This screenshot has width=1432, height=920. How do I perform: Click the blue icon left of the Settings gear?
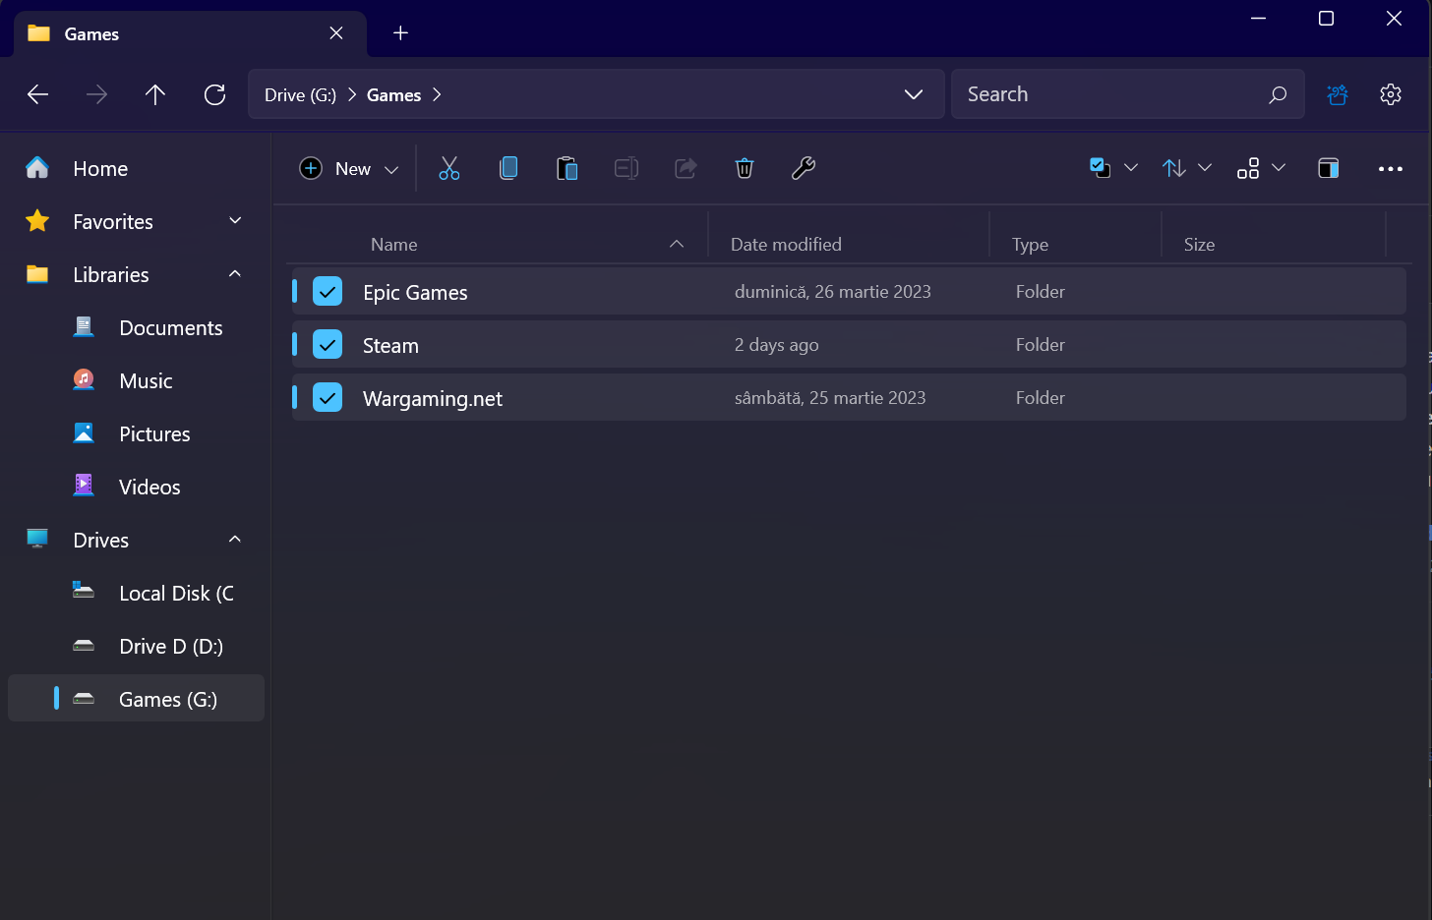tap(1338, 94)
